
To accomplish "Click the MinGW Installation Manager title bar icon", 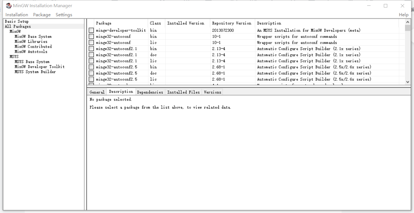I will [9, 5].
